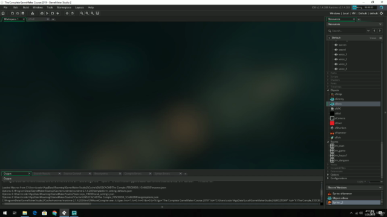Go to the next search result arrow
The width and height of the screenshot is (387, 217).
[x=380, y=31]
